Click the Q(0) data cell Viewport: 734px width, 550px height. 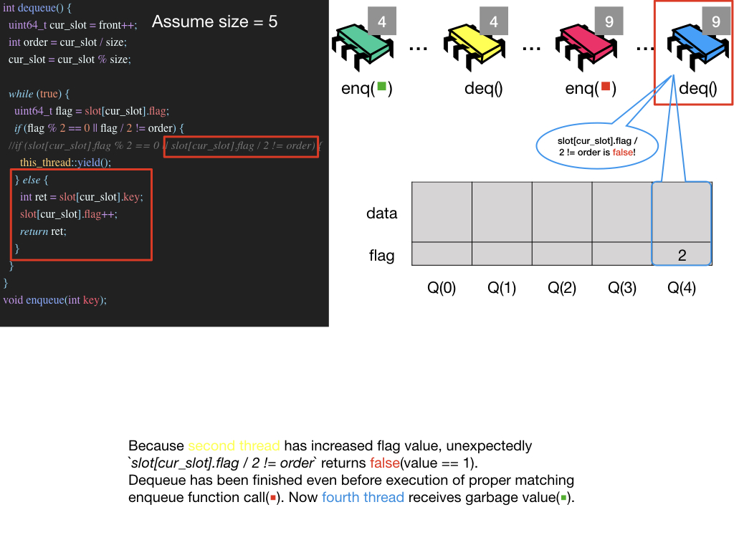(x=442, y=212)
